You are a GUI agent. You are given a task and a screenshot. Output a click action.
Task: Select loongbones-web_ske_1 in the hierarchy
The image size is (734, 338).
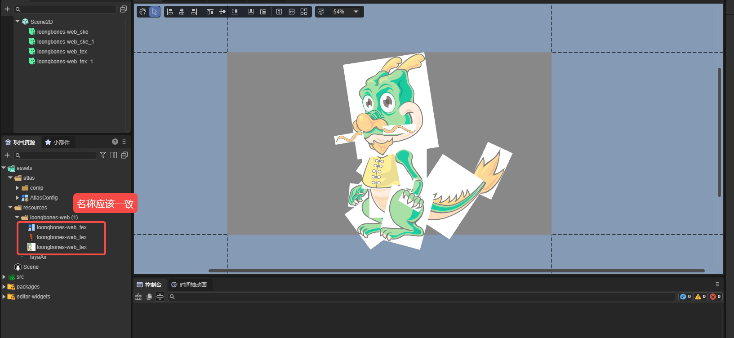pyautogui.click(x=65, y=42)
